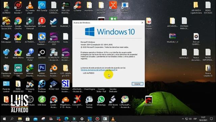The width and height of the screenshot is (216, 122).
Task: Open BlueStacks desktop icon
Action: (x=148, y=101)
